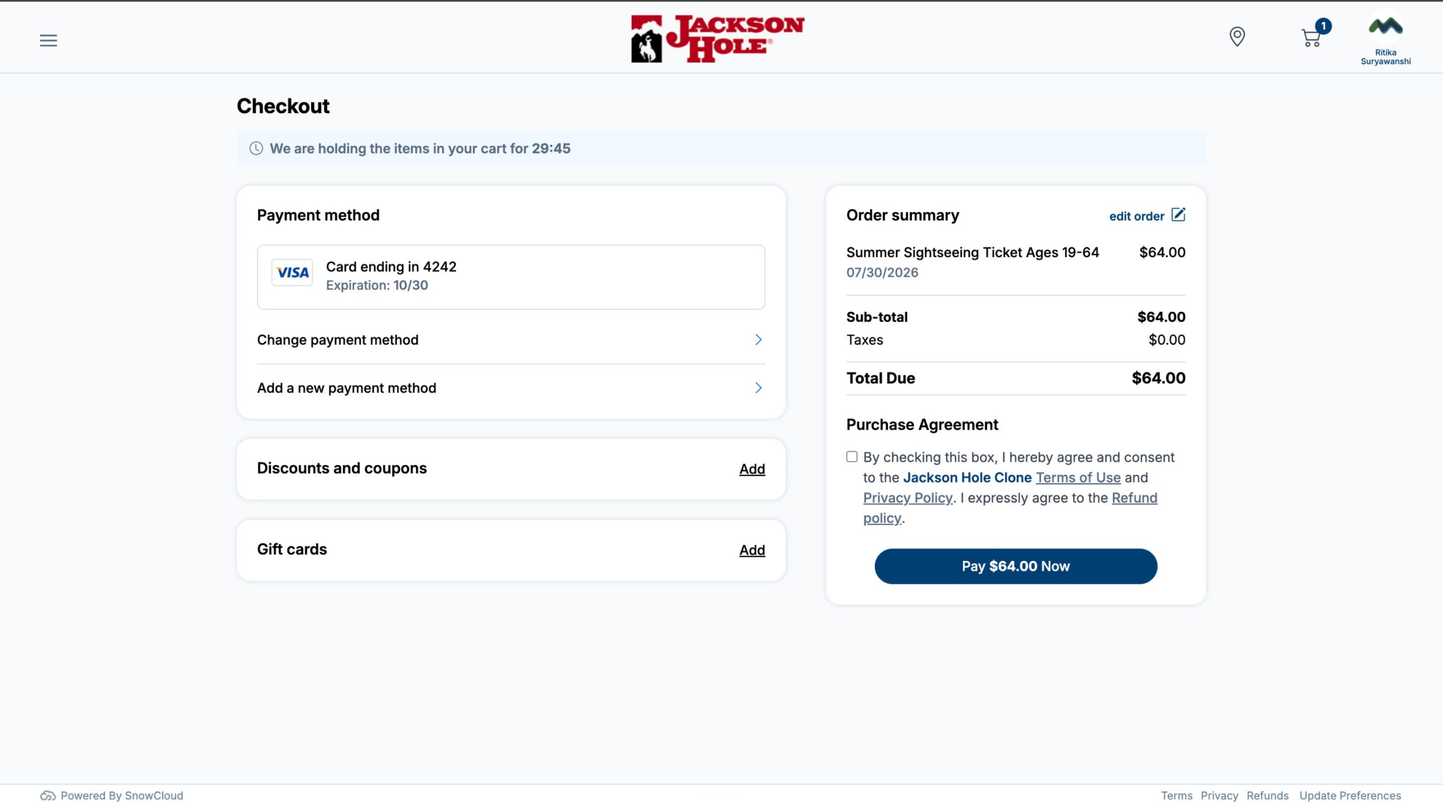Open Ritika Suryawanshi profile avatar
This screenshot has height=805, width=1443.
click(1386, 26)
